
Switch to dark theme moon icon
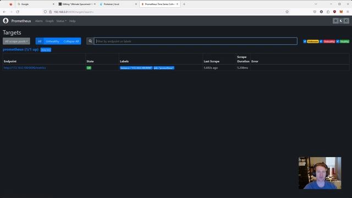(341, 21)
